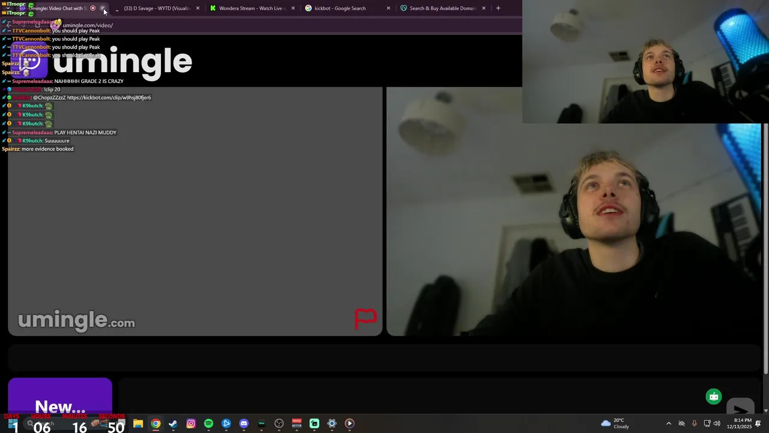This screenshot has width=769, height=433.
Task: Click chat message 'more evidence booked'
Action: click(x=47, y=149)
